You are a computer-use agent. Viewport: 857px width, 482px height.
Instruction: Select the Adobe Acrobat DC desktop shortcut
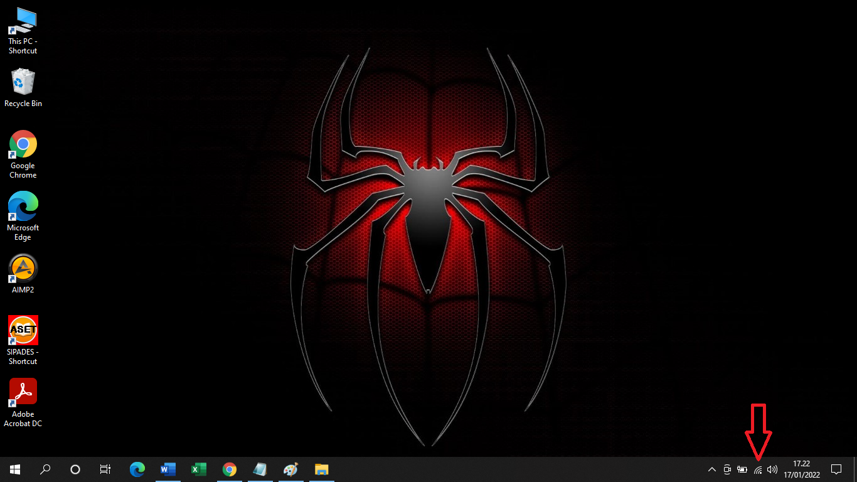(x=23, y=402)
